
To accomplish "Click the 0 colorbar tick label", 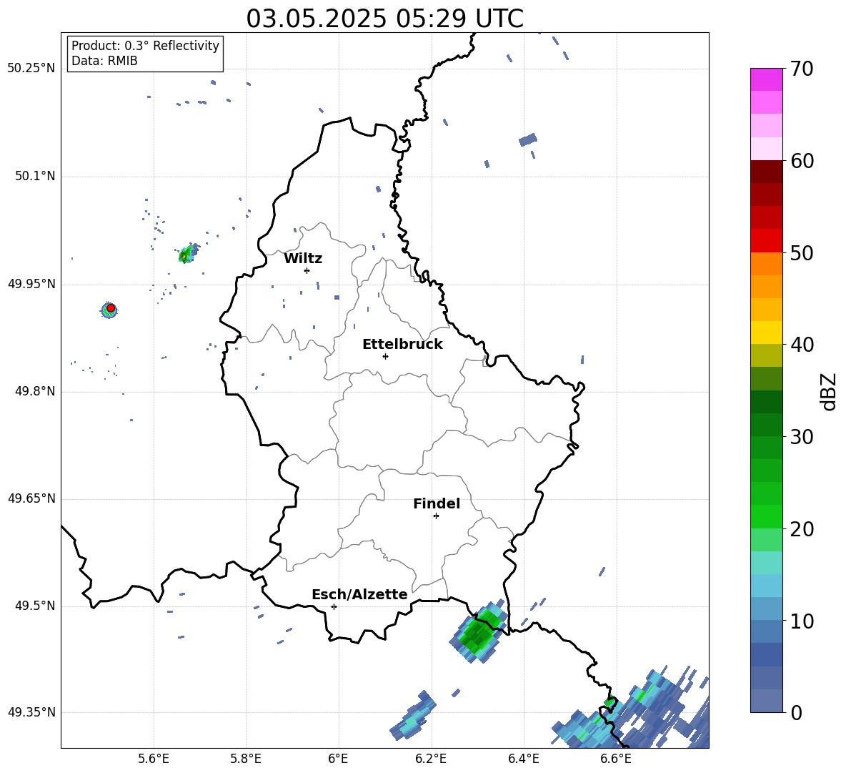I will click(796, 712).
